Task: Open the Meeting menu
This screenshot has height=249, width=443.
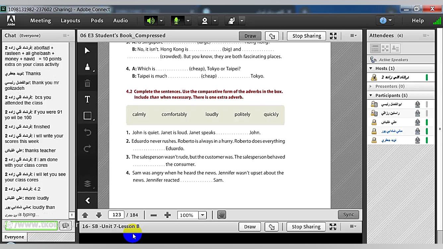Action: 40,21
